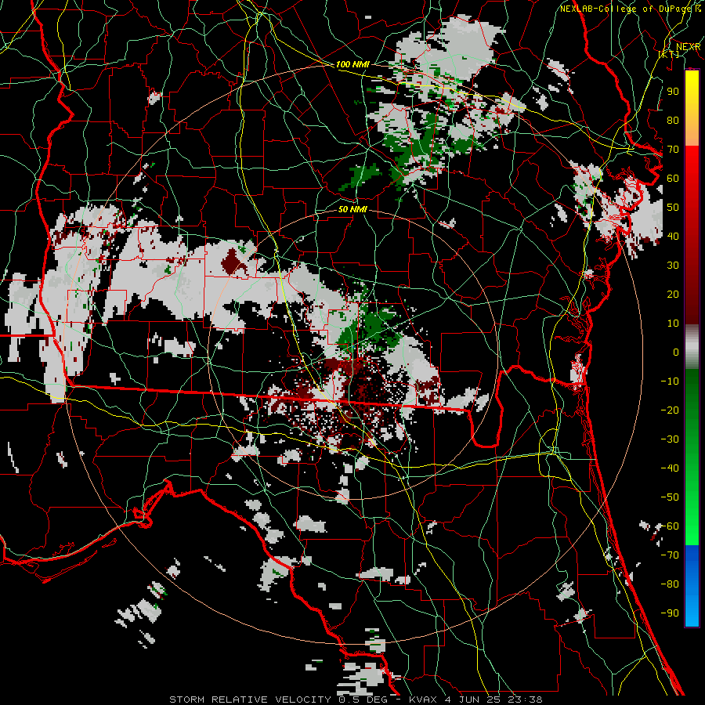Click the NEXR label above the color scale

pos(689,47)
